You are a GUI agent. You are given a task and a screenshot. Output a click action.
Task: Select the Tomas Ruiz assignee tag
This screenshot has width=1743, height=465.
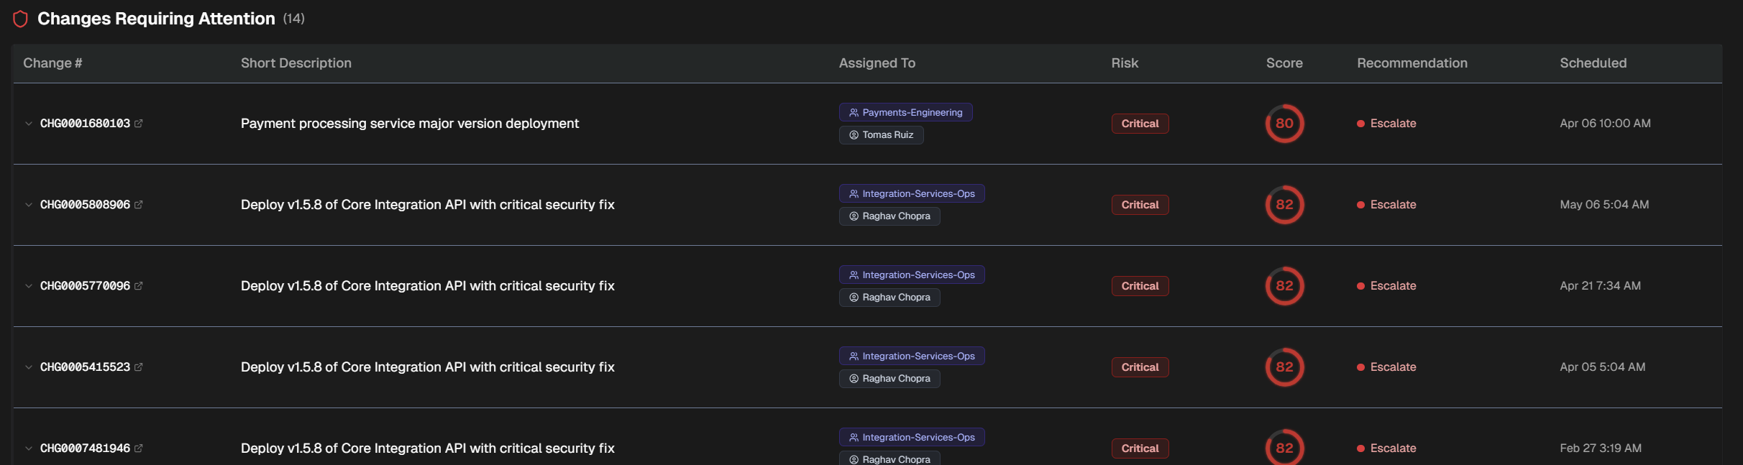[x=881, y=135]
